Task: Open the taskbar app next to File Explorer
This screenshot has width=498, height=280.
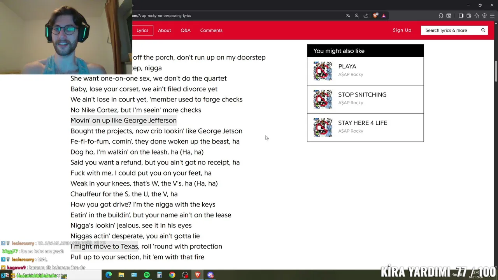Action: click(x=134, y=275)
